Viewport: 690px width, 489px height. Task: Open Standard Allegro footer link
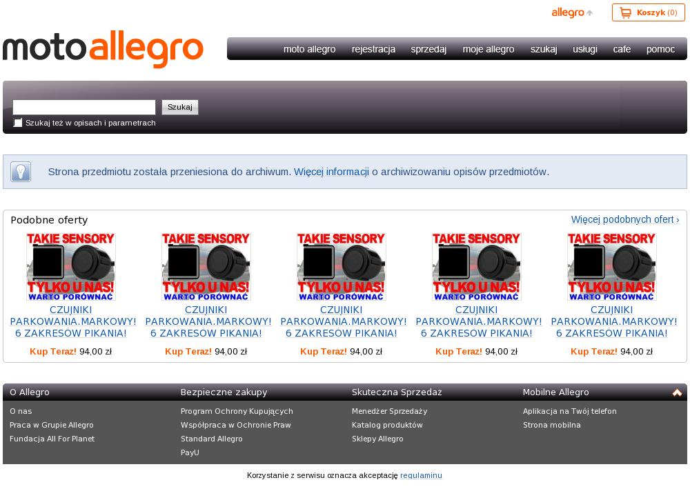211,439
